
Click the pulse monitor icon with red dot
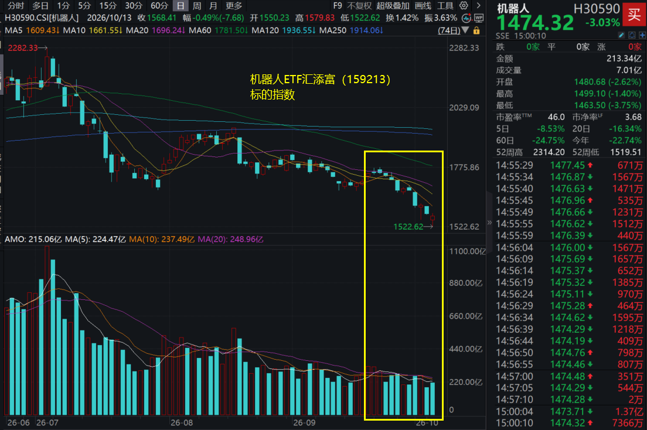[x=466, y=18]
